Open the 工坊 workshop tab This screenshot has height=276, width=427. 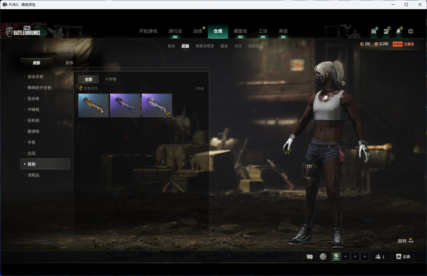point(263,31)
